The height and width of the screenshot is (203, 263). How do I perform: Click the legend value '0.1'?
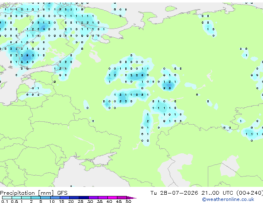click(x=5, y=201)
